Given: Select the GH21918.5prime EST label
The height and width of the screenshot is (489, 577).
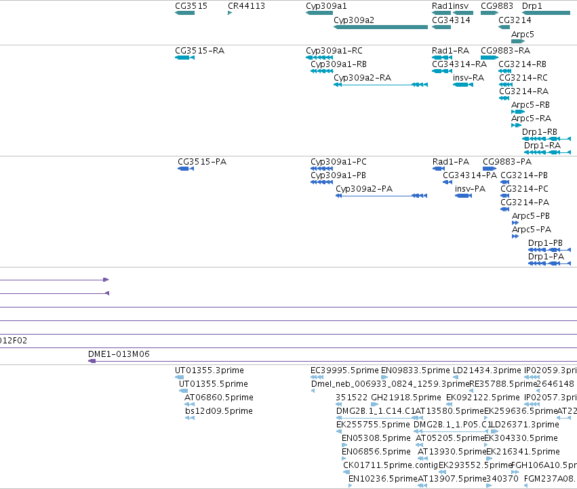Looking at the screenshot, I should click(406, 398).
